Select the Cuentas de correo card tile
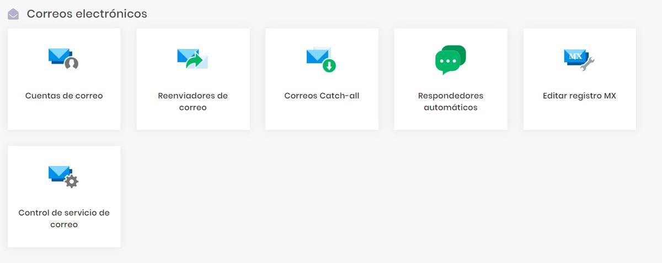Viewport: 662px width, 263px height. (64, 79)
